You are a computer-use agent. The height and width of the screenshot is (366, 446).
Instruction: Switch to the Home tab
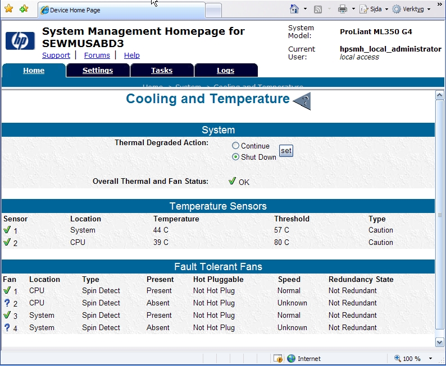(34, 71)
